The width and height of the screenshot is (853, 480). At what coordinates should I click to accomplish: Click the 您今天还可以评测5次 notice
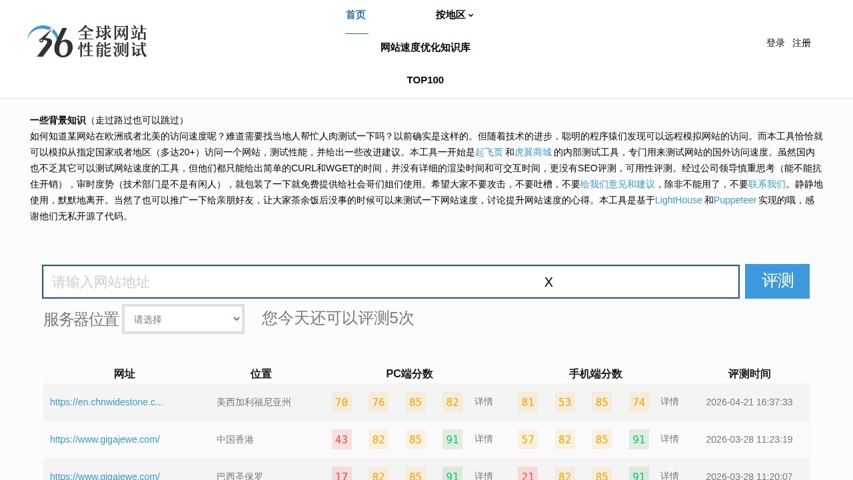(338, 318)
